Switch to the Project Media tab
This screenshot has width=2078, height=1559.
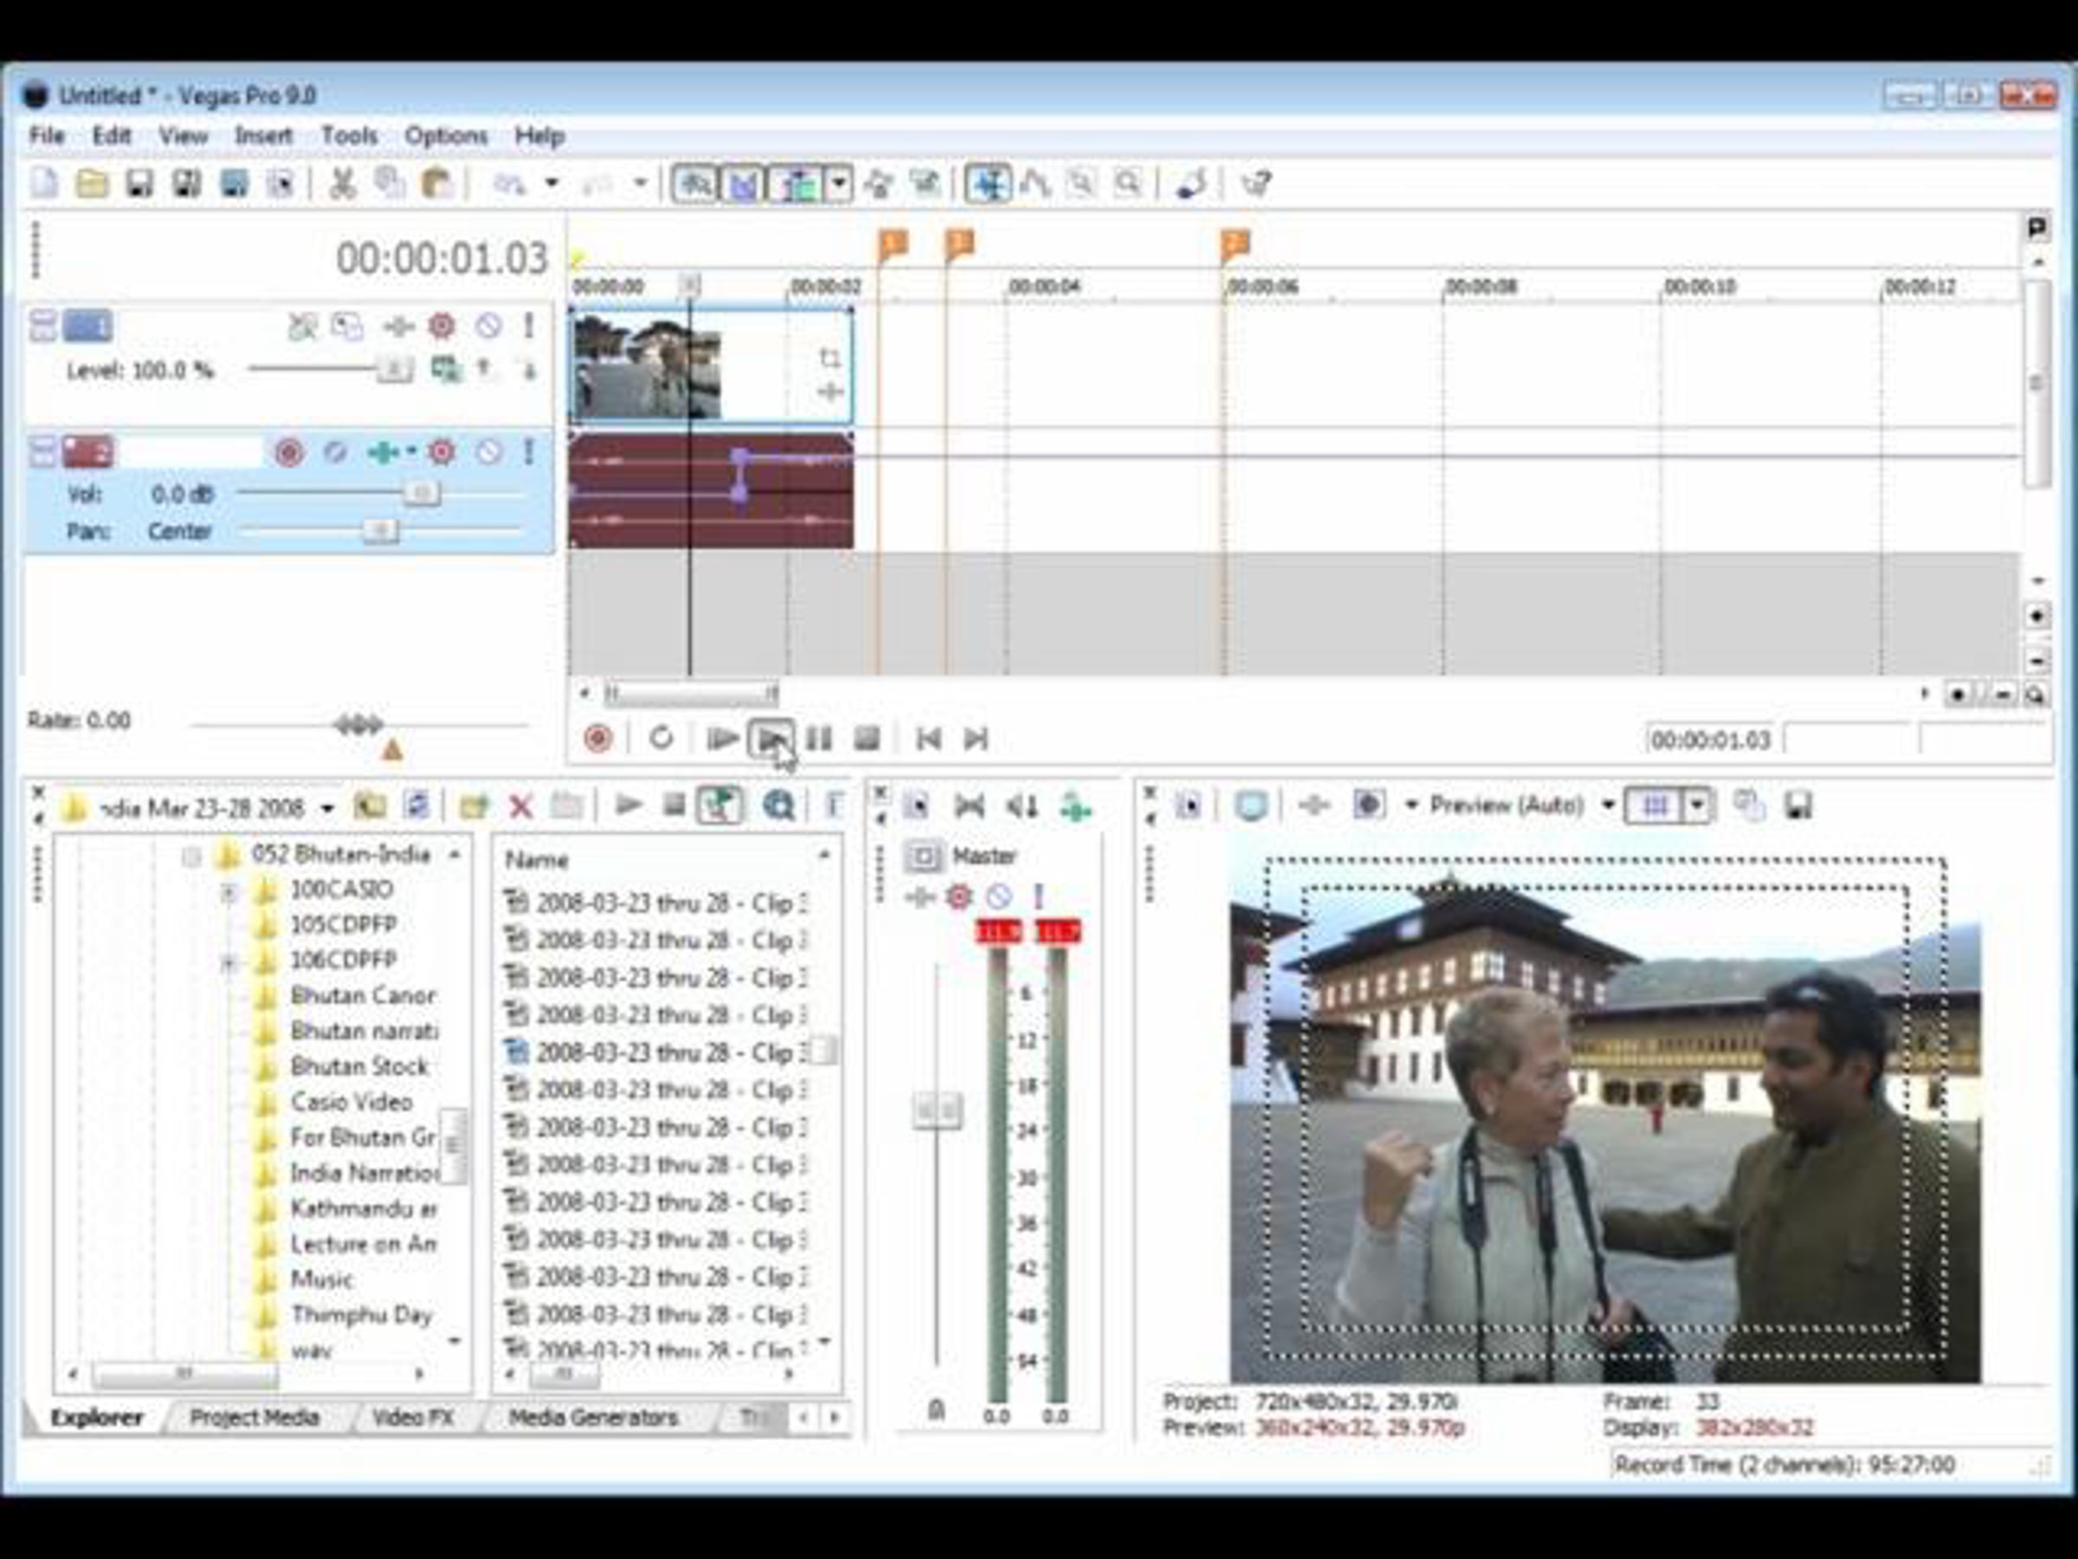coord(255,1417)
